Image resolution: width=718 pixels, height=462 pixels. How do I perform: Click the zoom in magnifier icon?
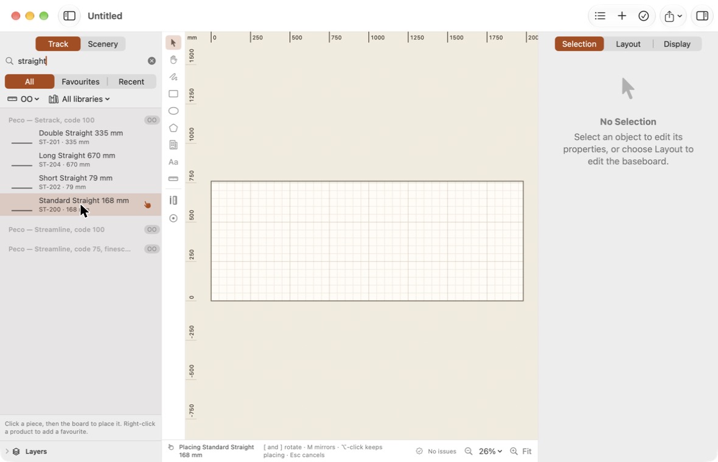click(514, 451)
